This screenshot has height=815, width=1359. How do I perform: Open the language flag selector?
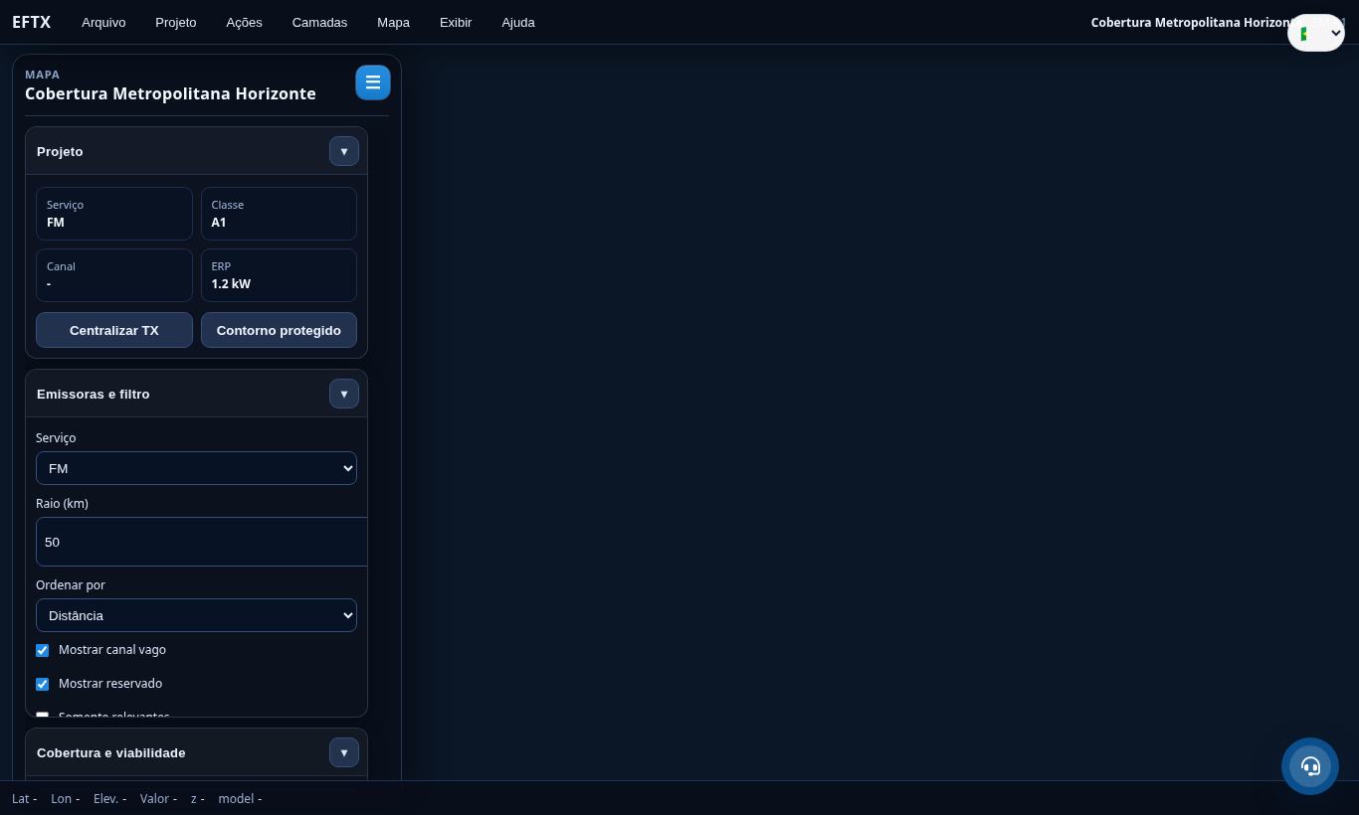click(1316, 33)
